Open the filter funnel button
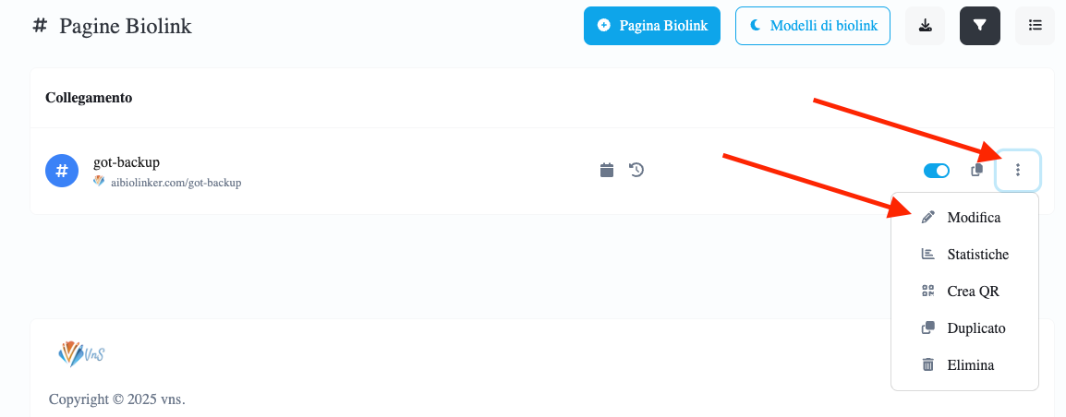Viewport: 1066px width, 417px height. tap(980, 26)
